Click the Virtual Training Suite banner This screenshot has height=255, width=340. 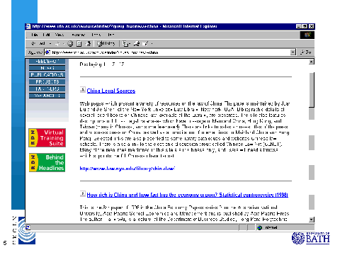point(47,138)
